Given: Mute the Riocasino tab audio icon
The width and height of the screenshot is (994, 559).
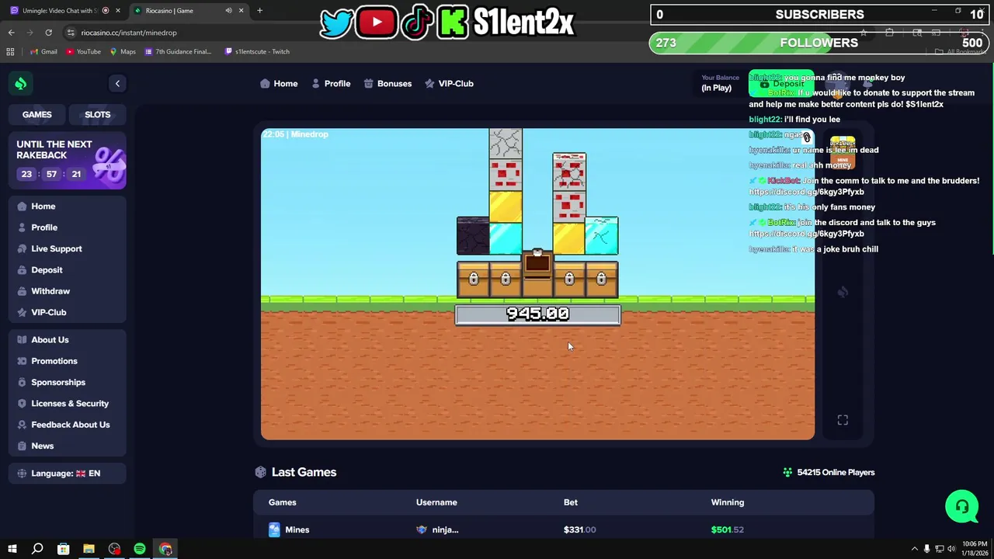Looking at the screenshot, I should click(x=228, y=11).
